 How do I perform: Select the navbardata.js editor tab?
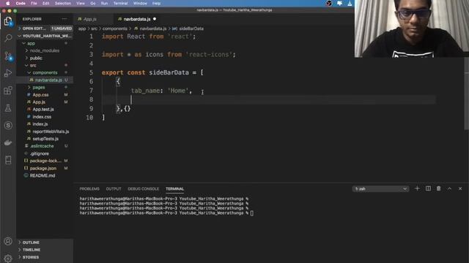coord(137,19)
